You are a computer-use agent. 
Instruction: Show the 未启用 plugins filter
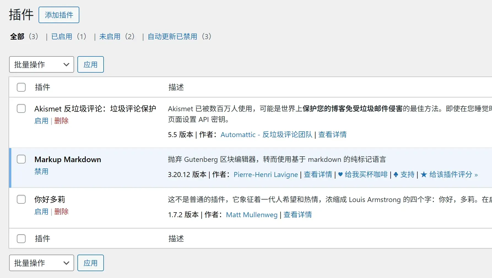click(x=110, y=37)
